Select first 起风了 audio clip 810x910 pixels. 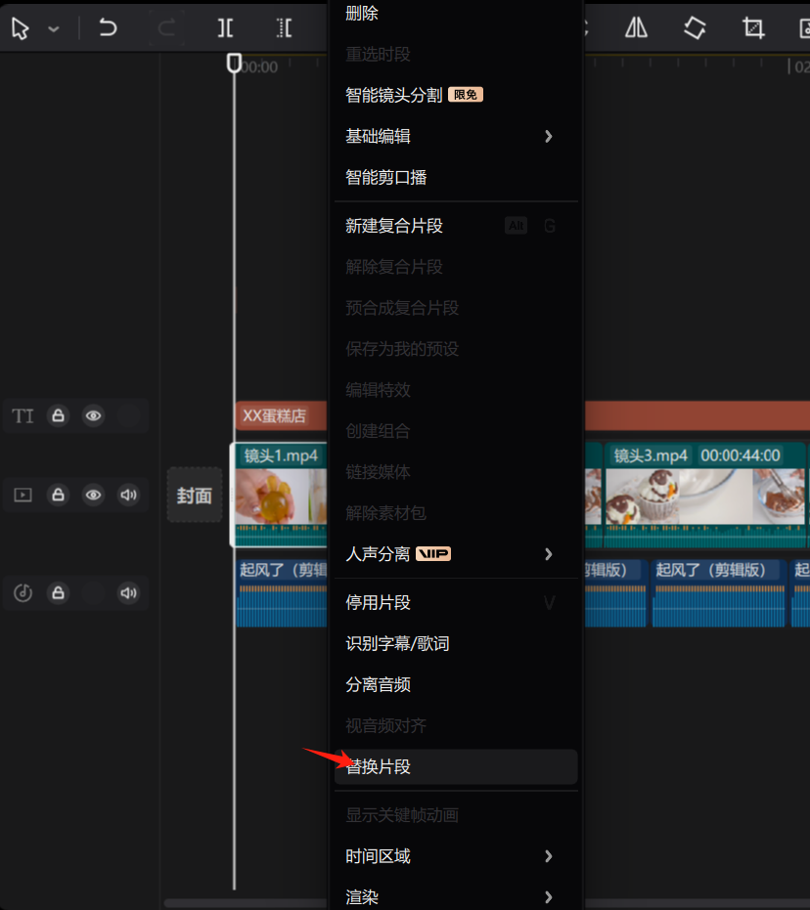282,593
